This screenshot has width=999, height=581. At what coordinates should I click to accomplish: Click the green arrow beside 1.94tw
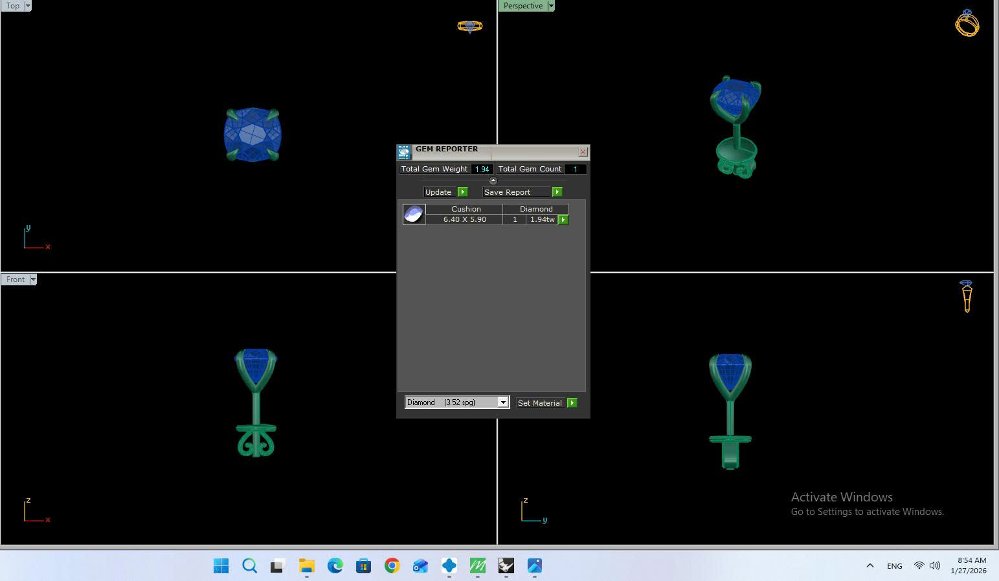click(563, 220)
